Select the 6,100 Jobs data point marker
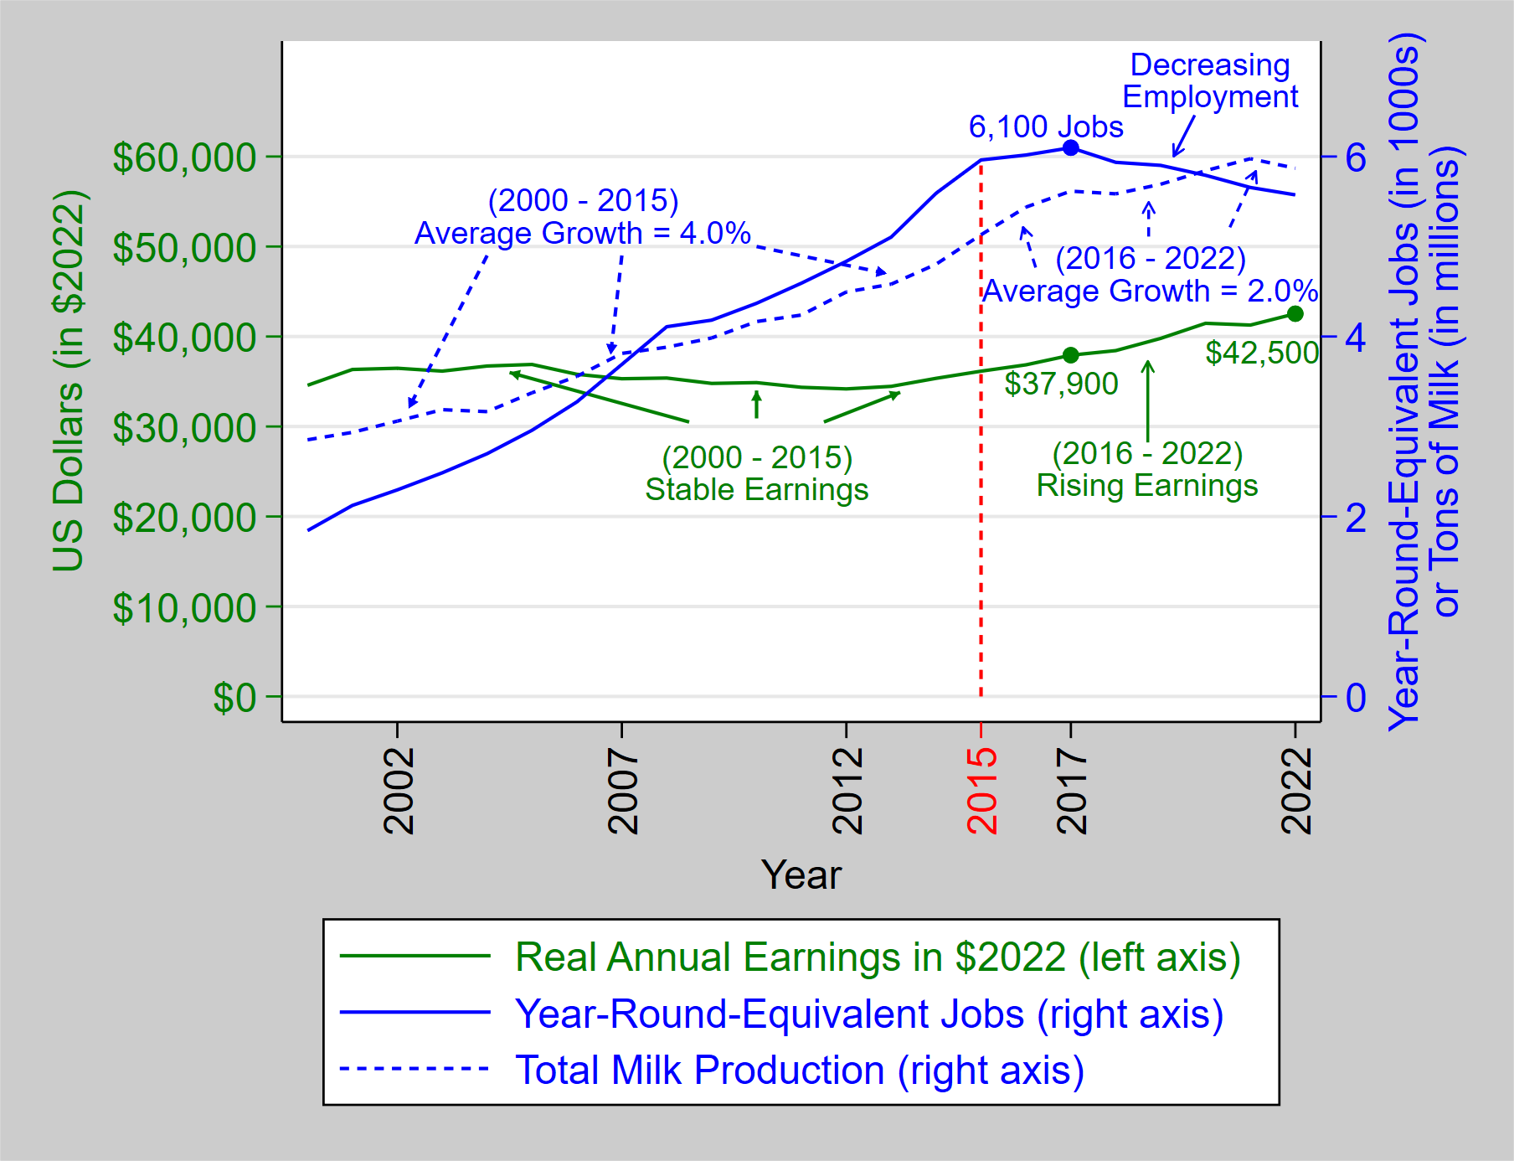The height and width of the screenshot is (1161, 1514). pyautogui.click(x=1071, y=147)
